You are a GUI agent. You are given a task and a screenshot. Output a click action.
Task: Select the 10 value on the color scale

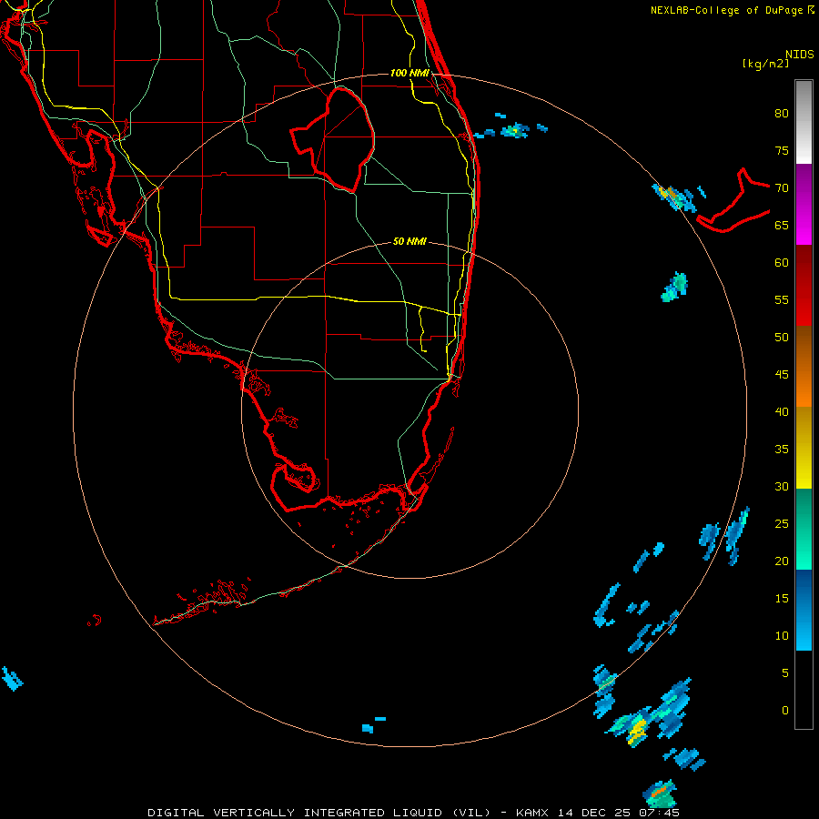point(782,636)
